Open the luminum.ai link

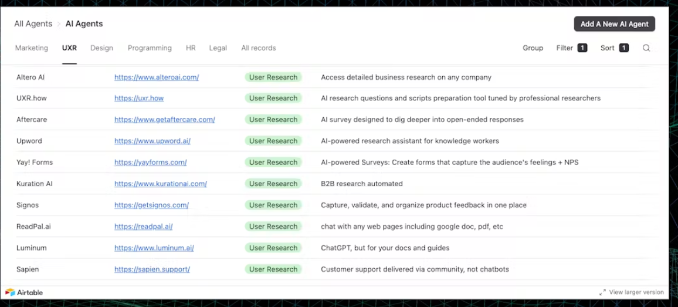tap(154, 248)
